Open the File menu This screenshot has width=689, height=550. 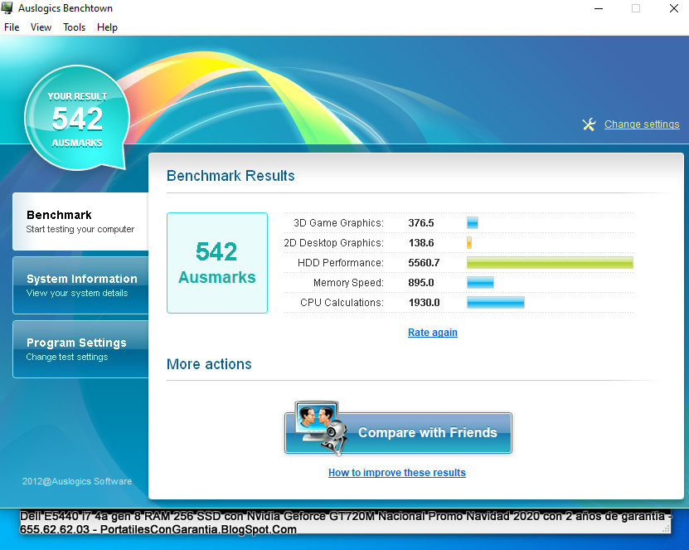tap(12, 27)
